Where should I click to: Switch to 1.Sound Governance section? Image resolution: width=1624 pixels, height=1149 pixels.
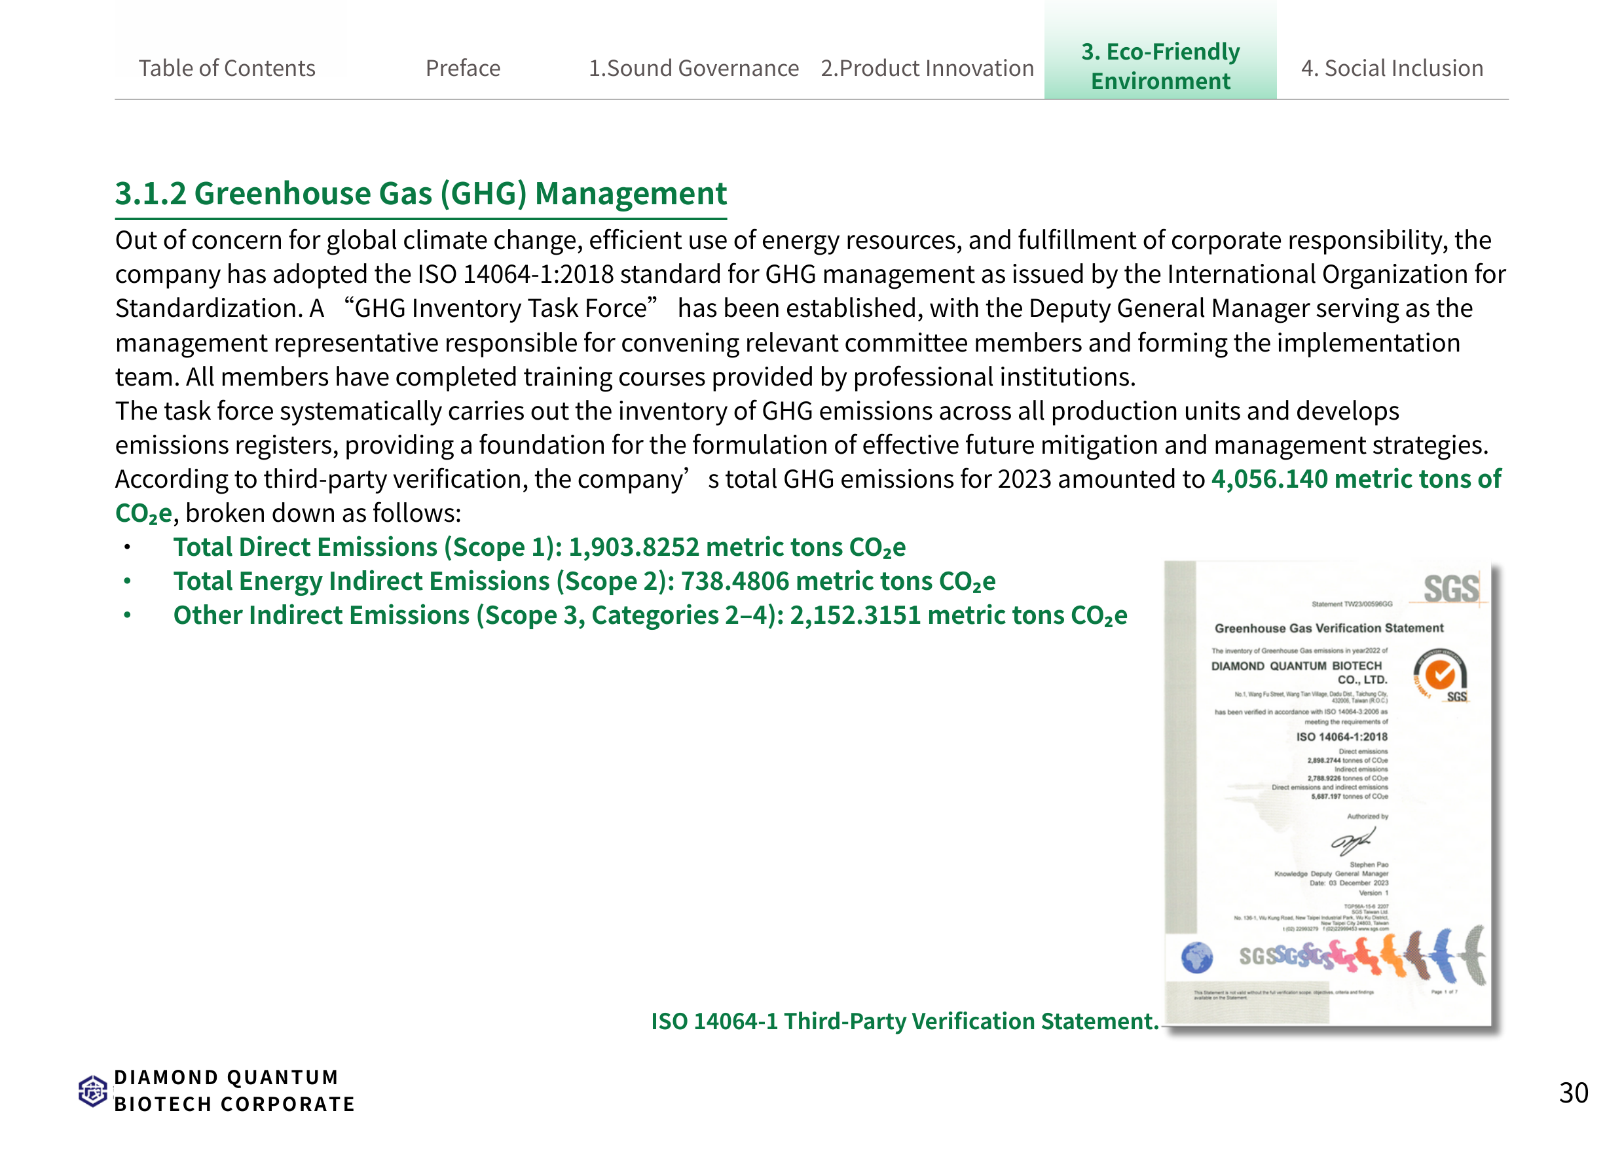(693, 68)
